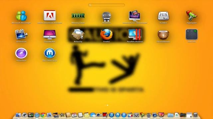Screen dimensions: 213x119
Task: Open CleanMyMac in the Launchpad grid
Action: point(50,34)
